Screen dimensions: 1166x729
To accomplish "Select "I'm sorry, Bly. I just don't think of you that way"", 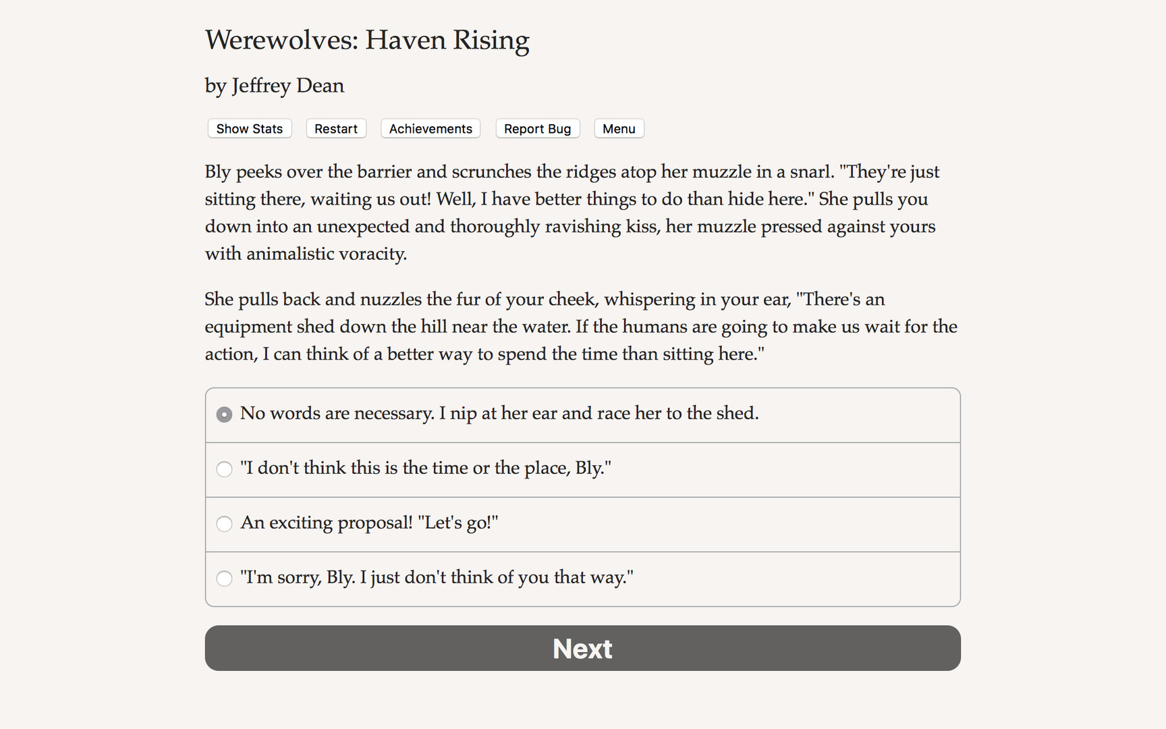I will coord(437,578).
